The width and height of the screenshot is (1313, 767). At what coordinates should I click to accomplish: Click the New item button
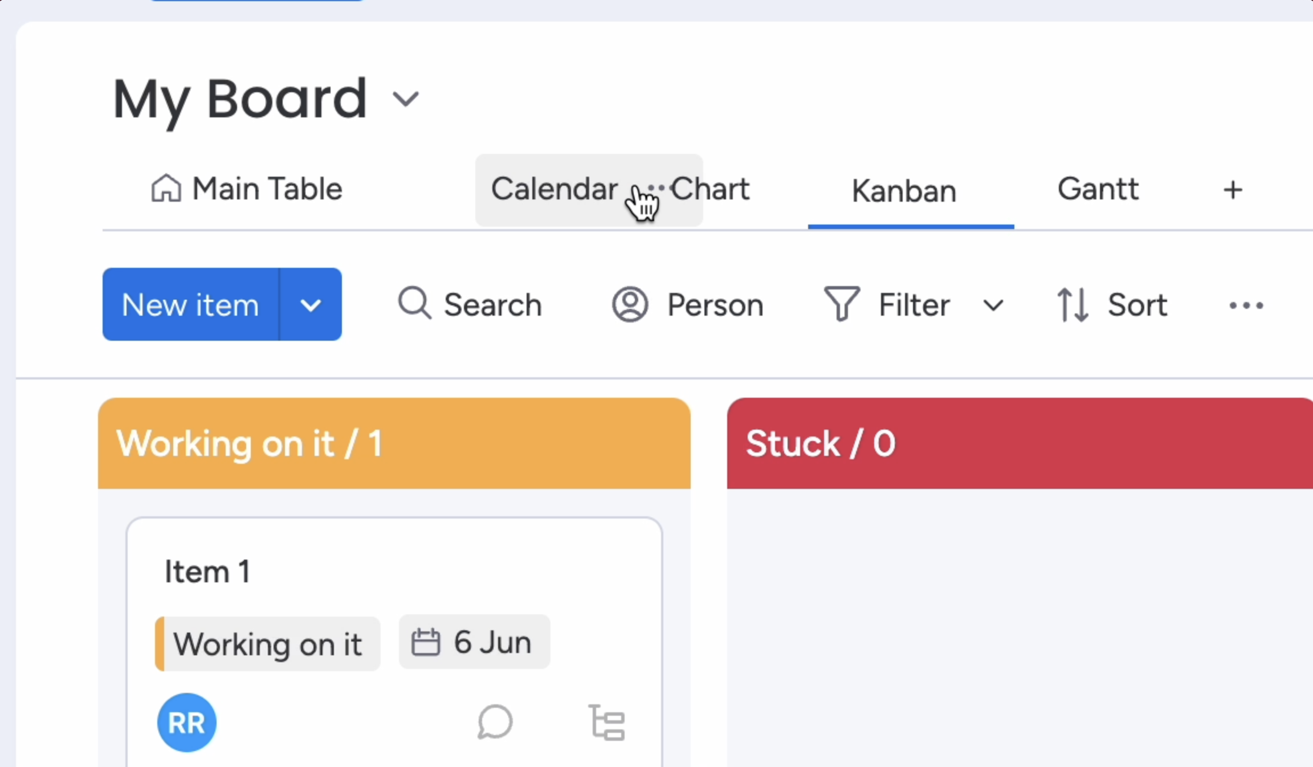pos(190,305)
